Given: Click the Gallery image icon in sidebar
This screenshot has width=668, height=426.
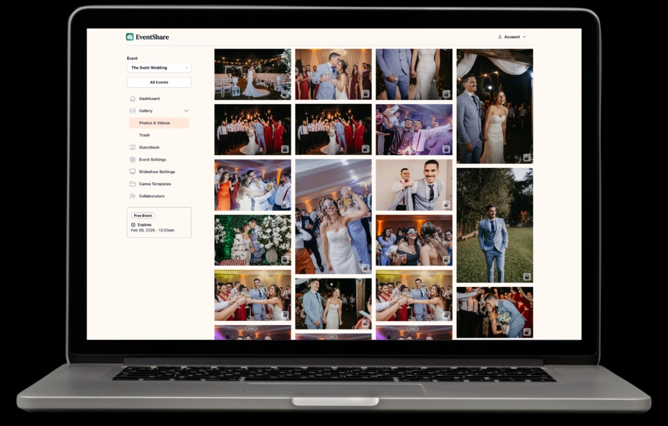Looking at the screenshot, I should click(x=133, y=111).
